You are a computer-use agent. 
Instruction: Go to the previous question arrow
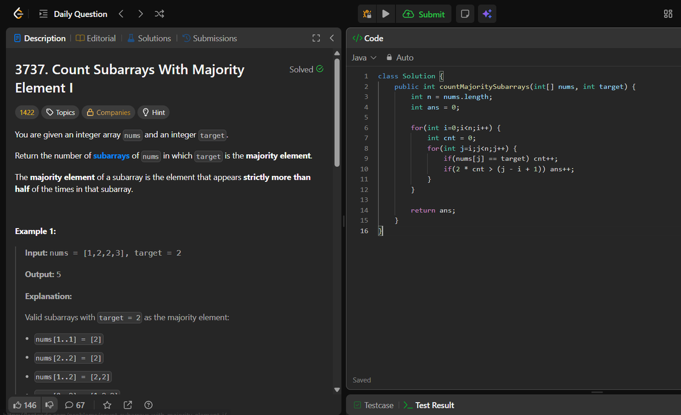(x=120, y=14)
